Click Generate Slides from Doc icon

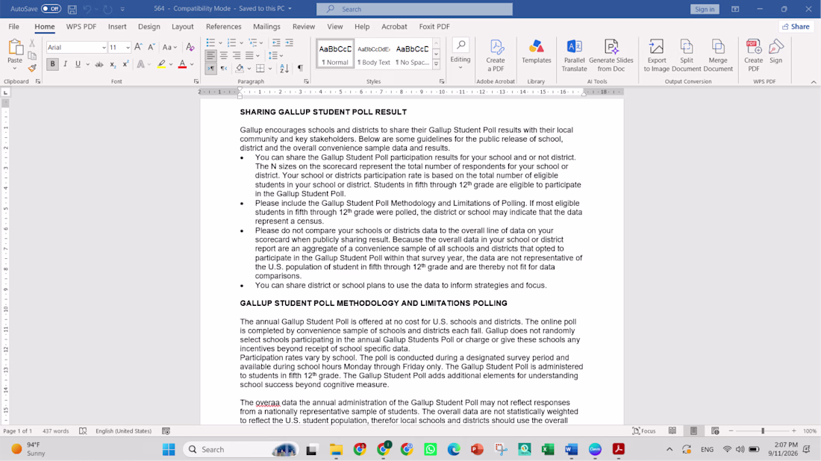pos(611,55)
